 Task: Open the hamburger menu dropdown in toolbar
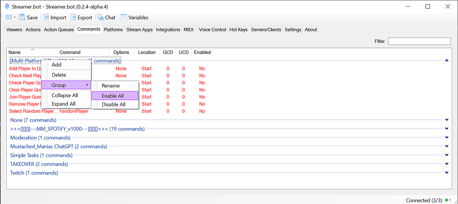pos(10,18)
